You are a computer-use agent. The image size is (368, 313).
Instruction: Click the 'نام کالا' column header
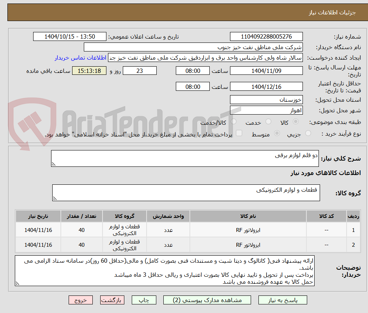coord(248,216)
